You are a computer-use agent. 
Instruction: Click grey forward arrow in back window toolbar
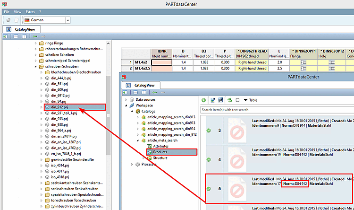point(43,36)
